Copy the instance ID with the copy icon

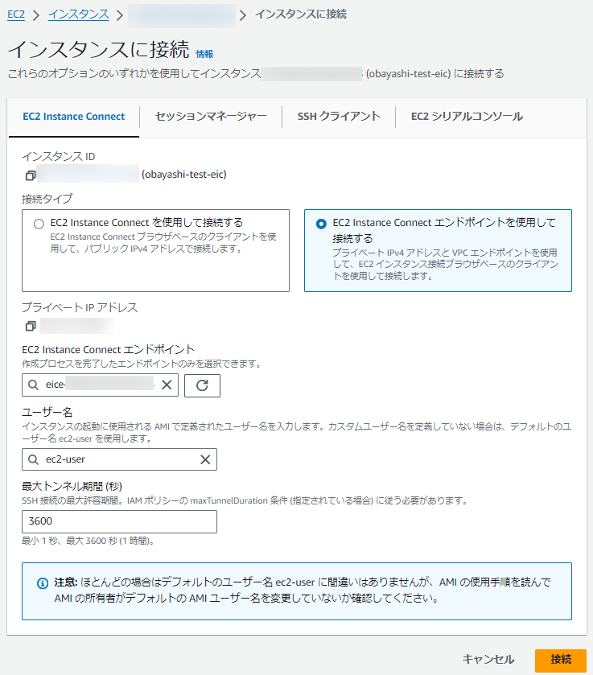(31, 175)
